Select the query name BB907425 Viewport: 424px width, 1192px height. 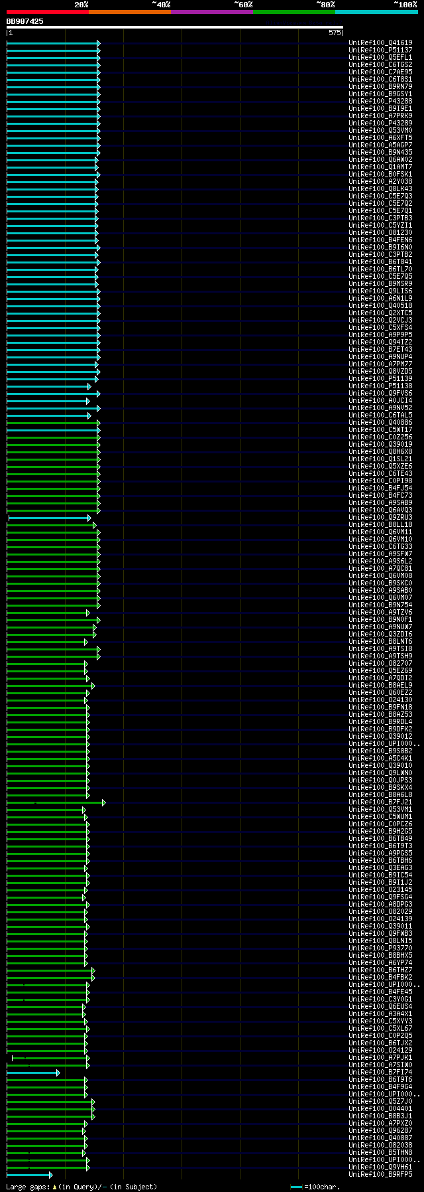click(x=25, y=21)
